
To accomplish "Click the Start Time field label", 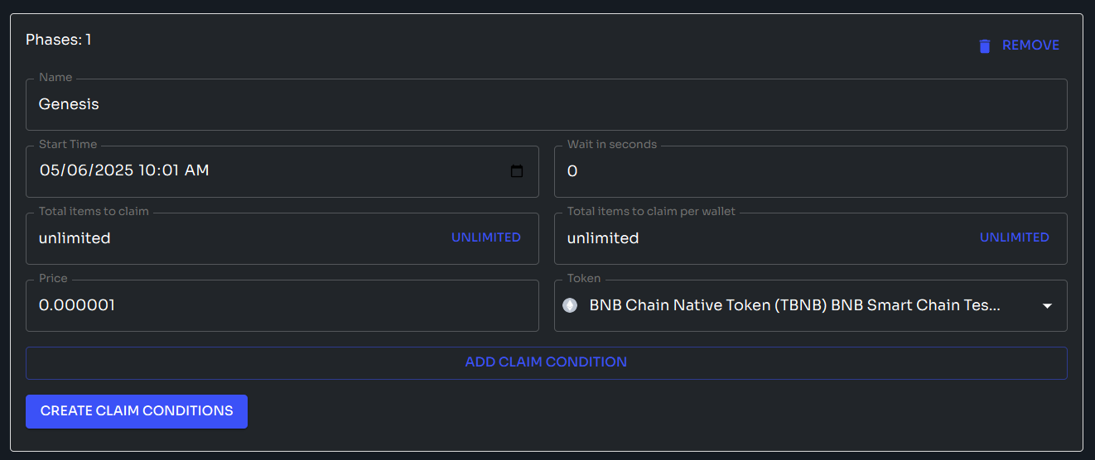I will click(68, 145).
